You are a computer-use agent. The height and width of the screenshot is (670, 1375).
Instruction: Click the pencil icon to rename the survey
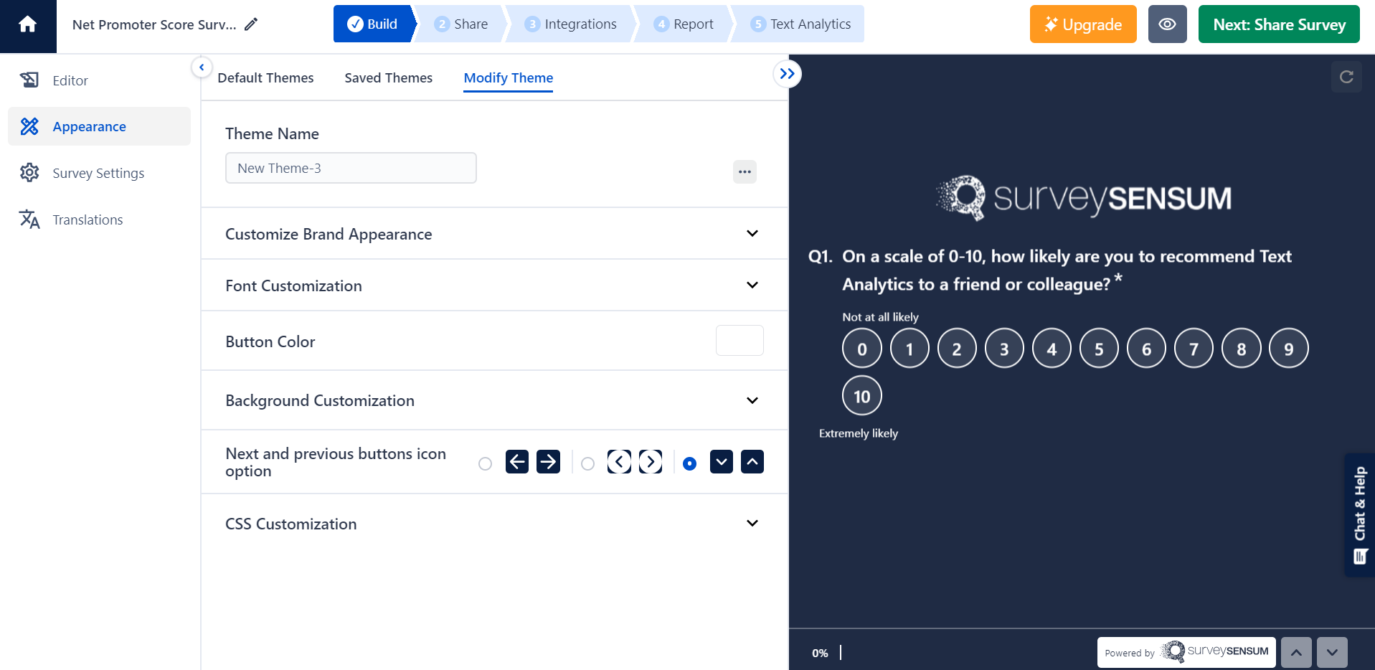(251, 24)
